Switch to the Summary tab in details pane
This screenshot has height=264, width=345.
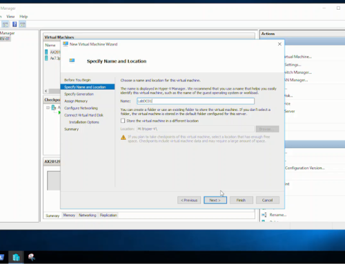[x=52, y=216]
